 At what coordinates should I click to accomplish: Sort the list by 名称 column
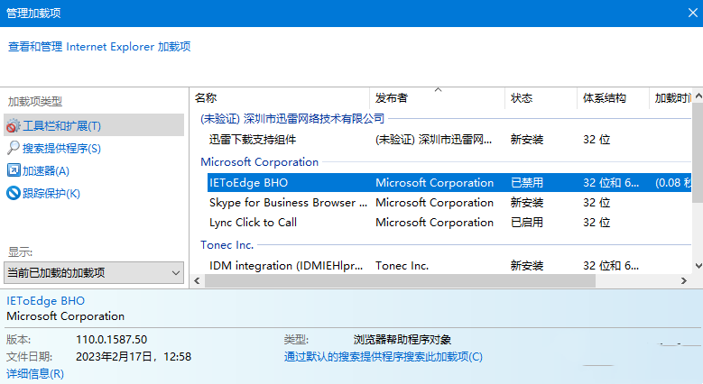pyautogui.click(x=280, y=98)
